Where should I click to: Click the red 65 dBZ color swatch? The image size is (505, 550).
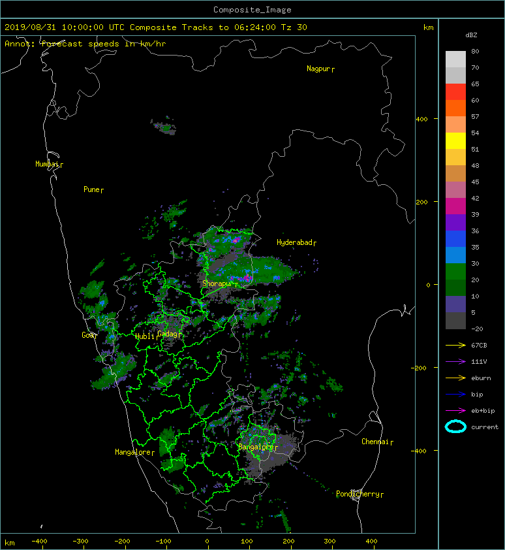(x=455, y=91)
